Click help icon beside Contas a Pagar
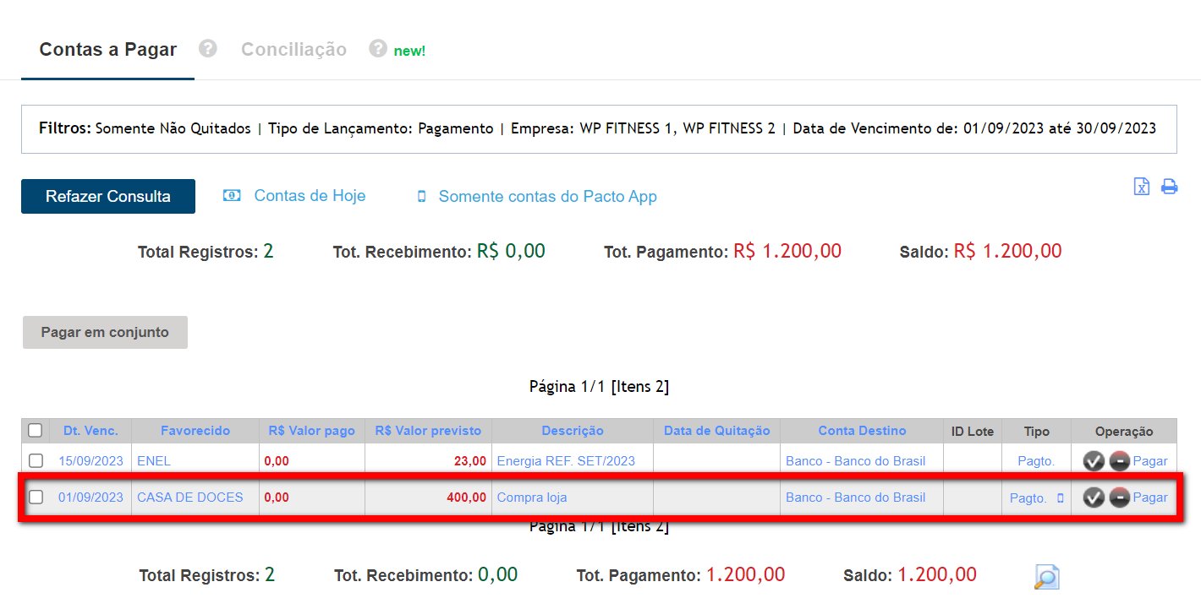 click(x=208, y=48)
